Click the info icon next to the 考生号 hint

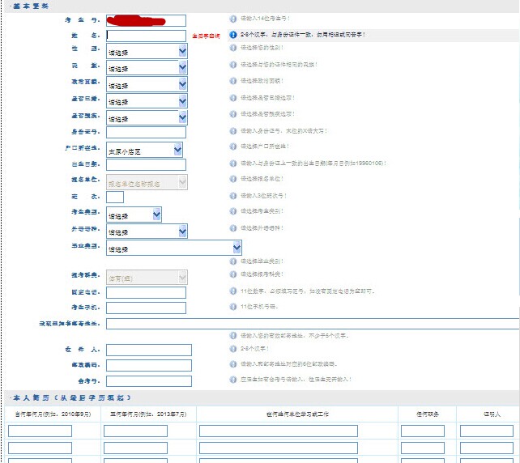click(233, 18)
